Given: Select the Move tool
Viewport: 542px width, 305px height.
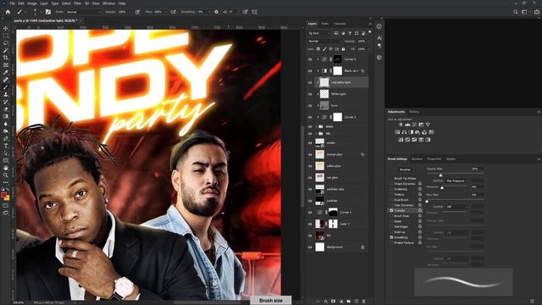Looking at the screenshot, I should coord(6,28).
